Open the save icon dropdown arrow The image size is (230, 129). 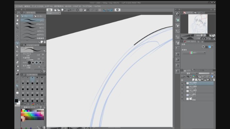[x=65, y=10]
